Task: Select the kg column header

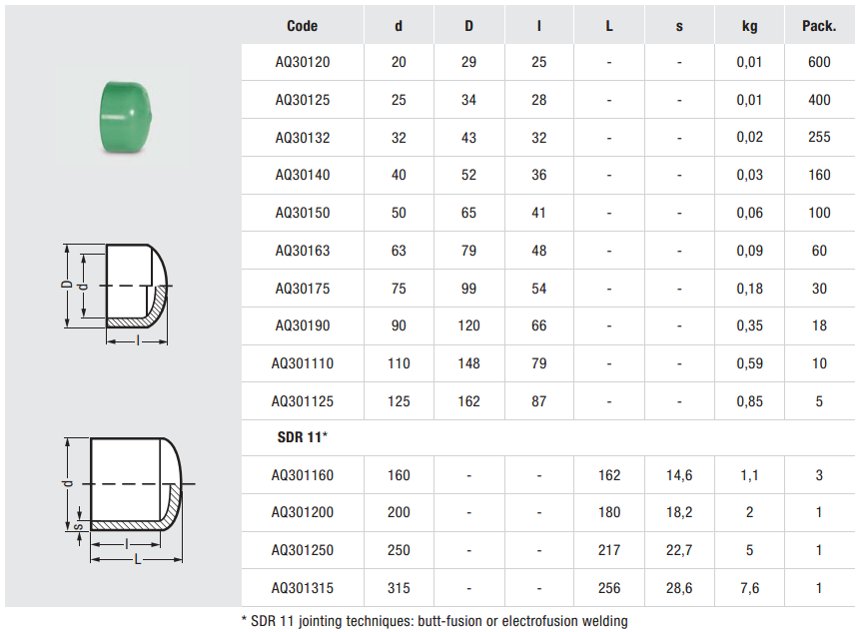Action: point(749,26)
